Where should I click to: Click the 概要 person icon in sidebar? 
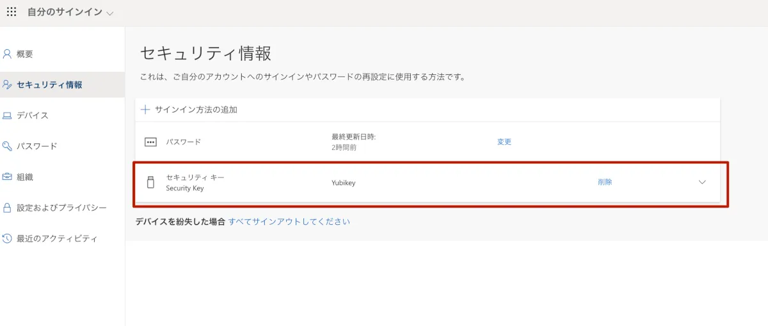coord(7,54)
